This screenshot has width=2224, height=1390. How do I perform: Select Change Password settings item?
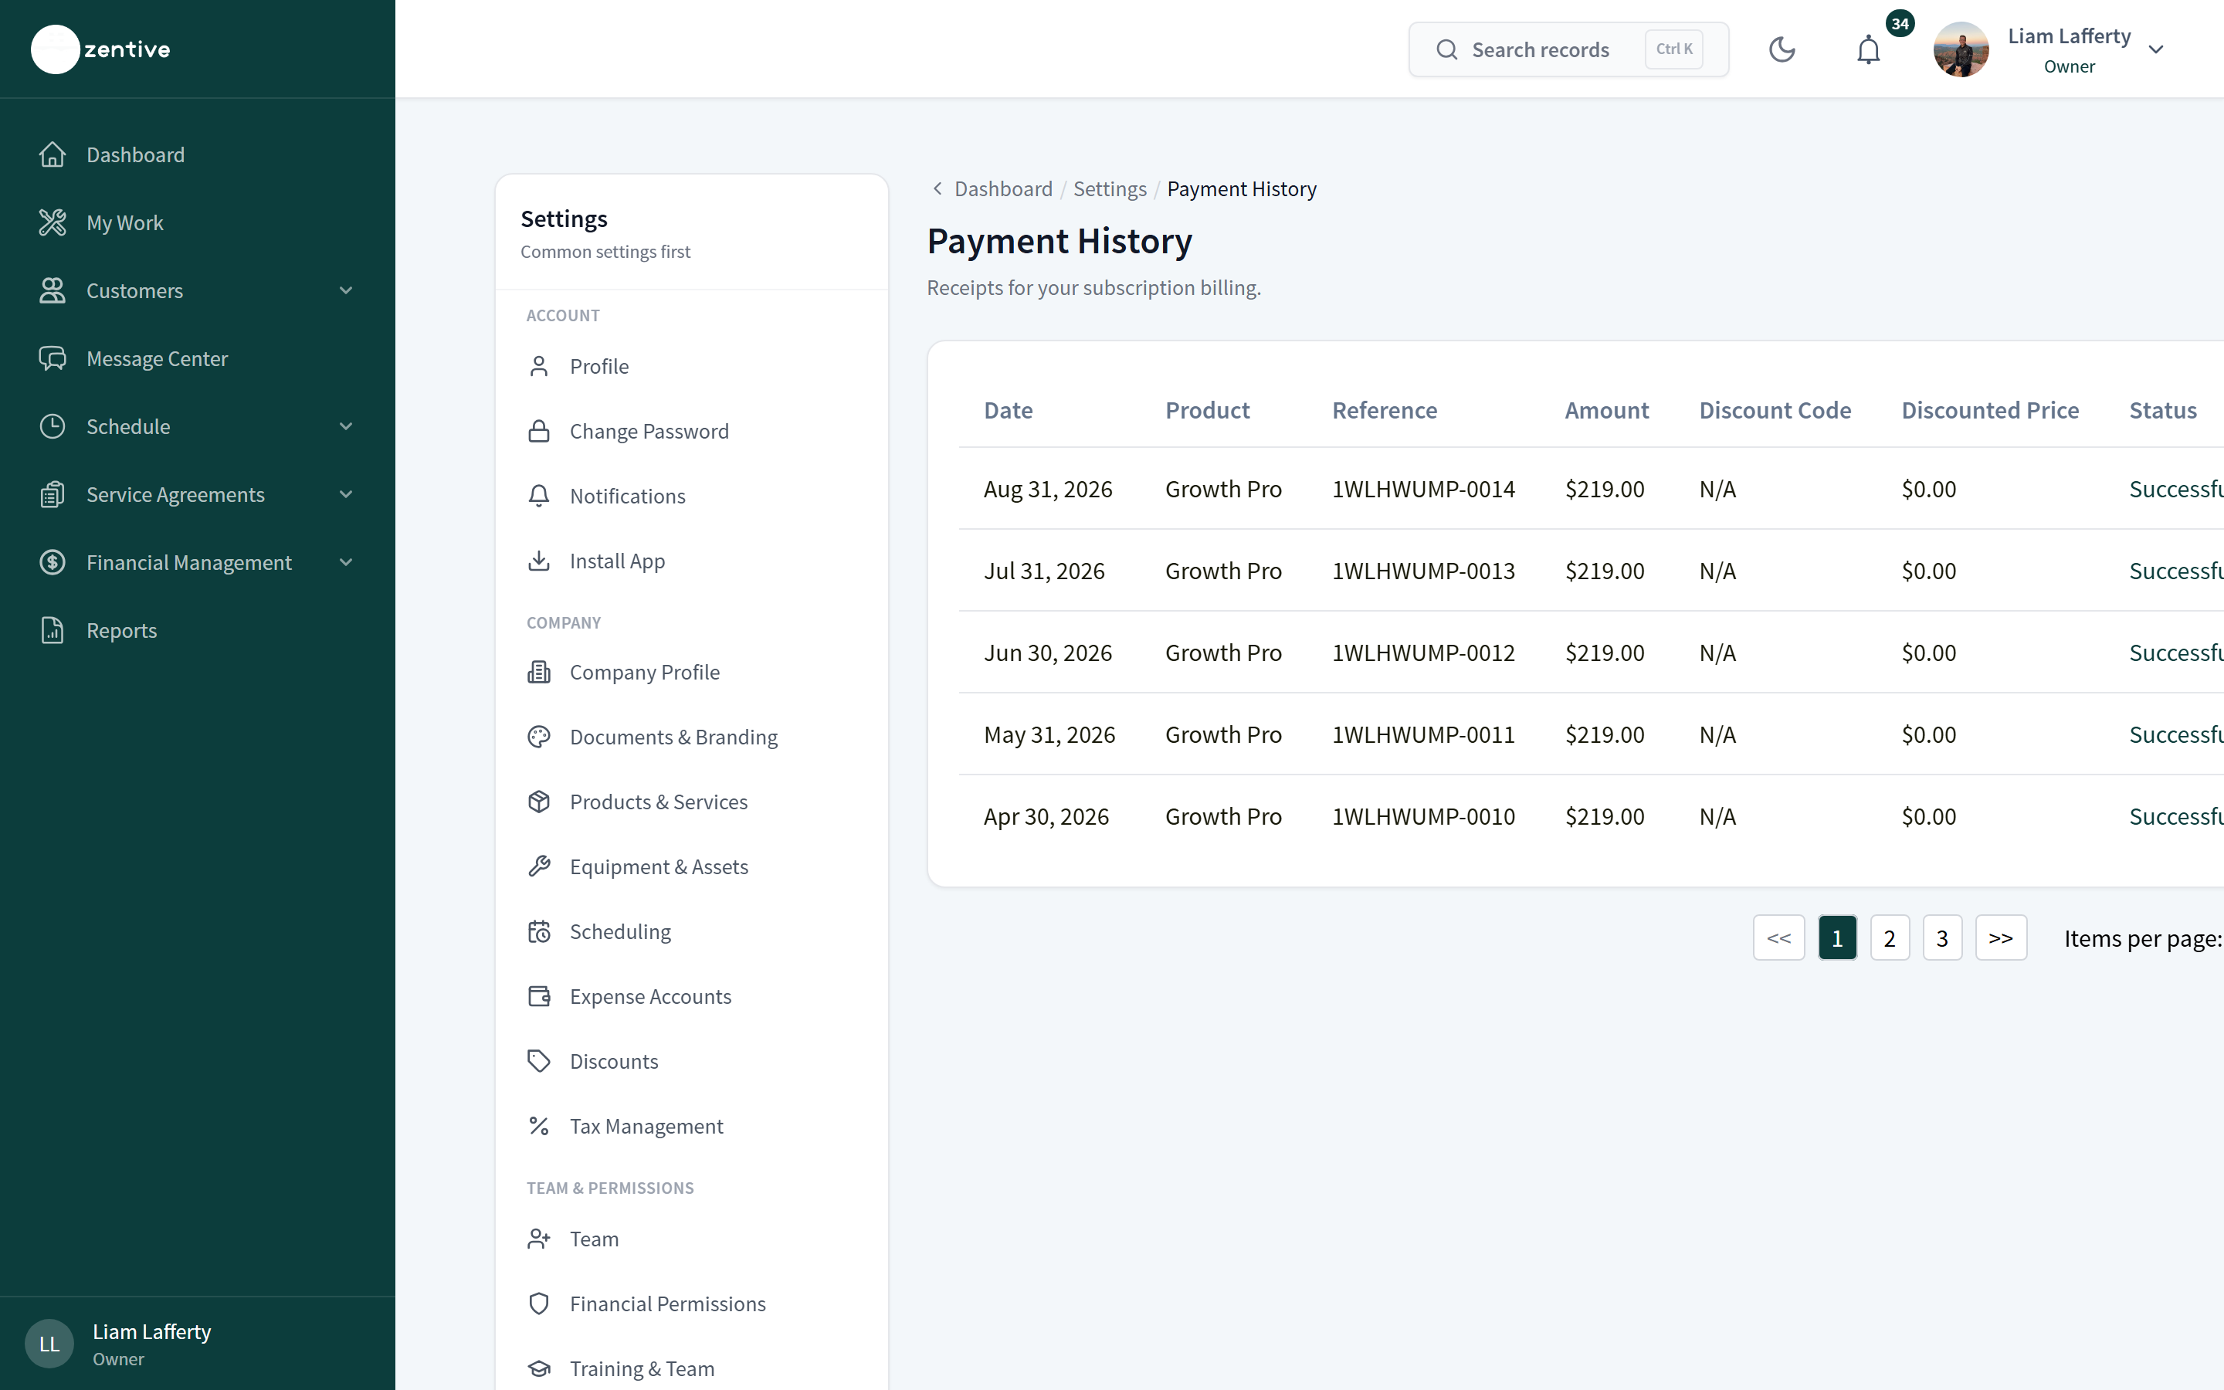tap(691, 431)
